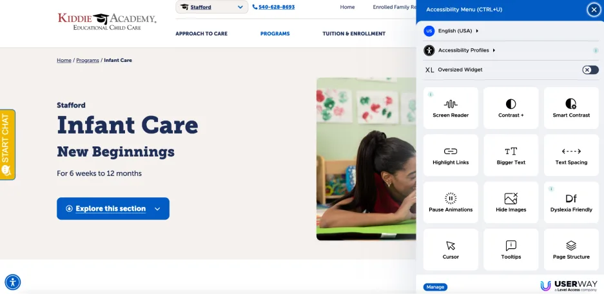
Task: Open the Page Structure tile
Action: pos(571,250)
